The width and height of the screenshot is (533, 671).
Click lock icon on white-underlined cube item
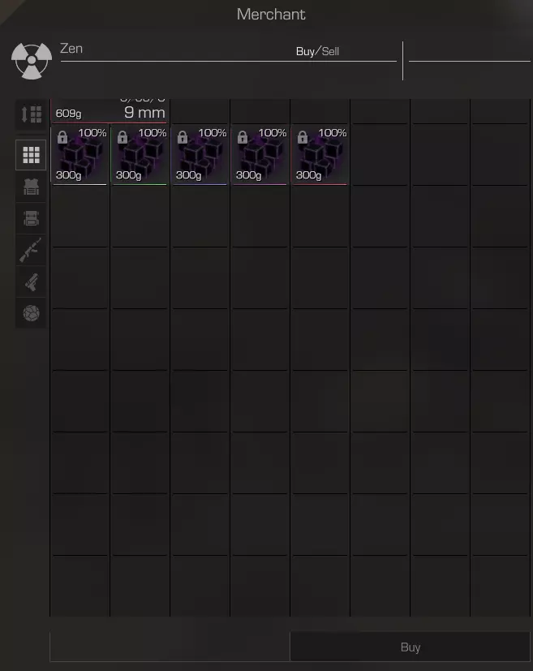click(x=62, y=137)
